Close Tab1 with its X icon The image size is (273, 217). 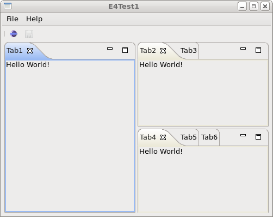30,51
